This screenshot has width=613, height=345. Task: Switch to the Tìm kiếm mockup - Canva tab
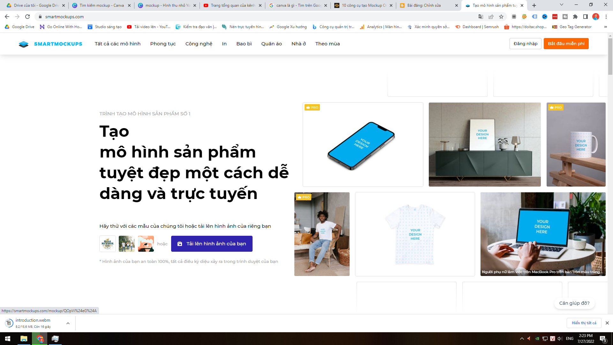tap(102, 5)
